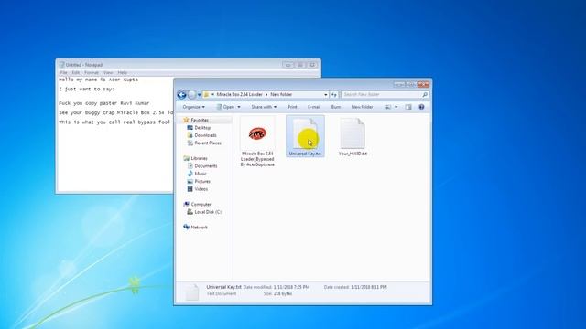Click Date modified value in details pane

click(291, 287)
